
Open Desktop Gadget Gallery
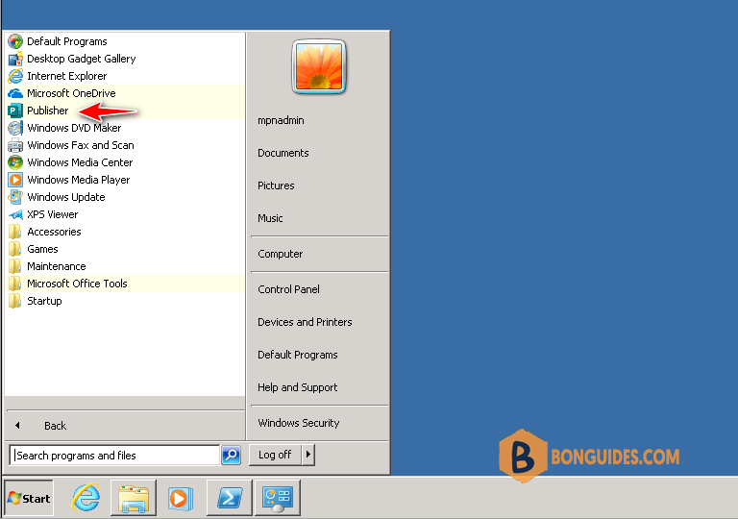coord(125,59)
